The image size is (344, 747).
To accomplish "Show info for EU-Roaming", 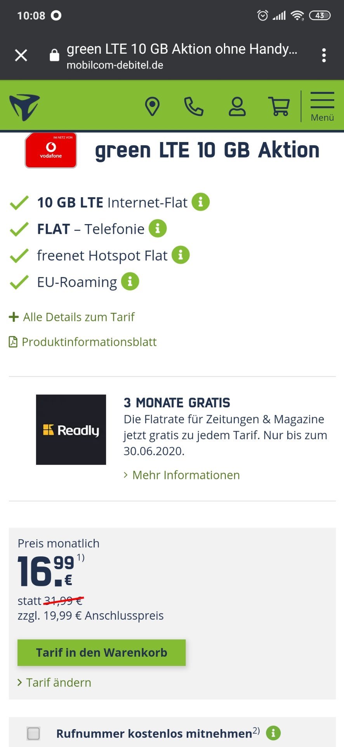I will coord(130,281).
